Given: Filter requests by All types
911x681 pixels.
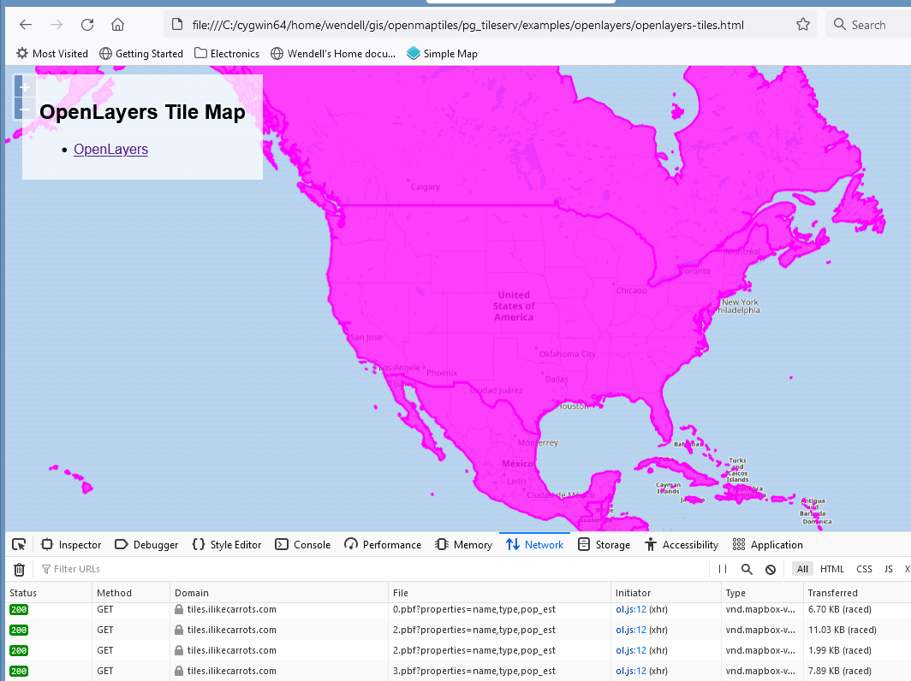Looking at the screenshot, I should [802, 569].
